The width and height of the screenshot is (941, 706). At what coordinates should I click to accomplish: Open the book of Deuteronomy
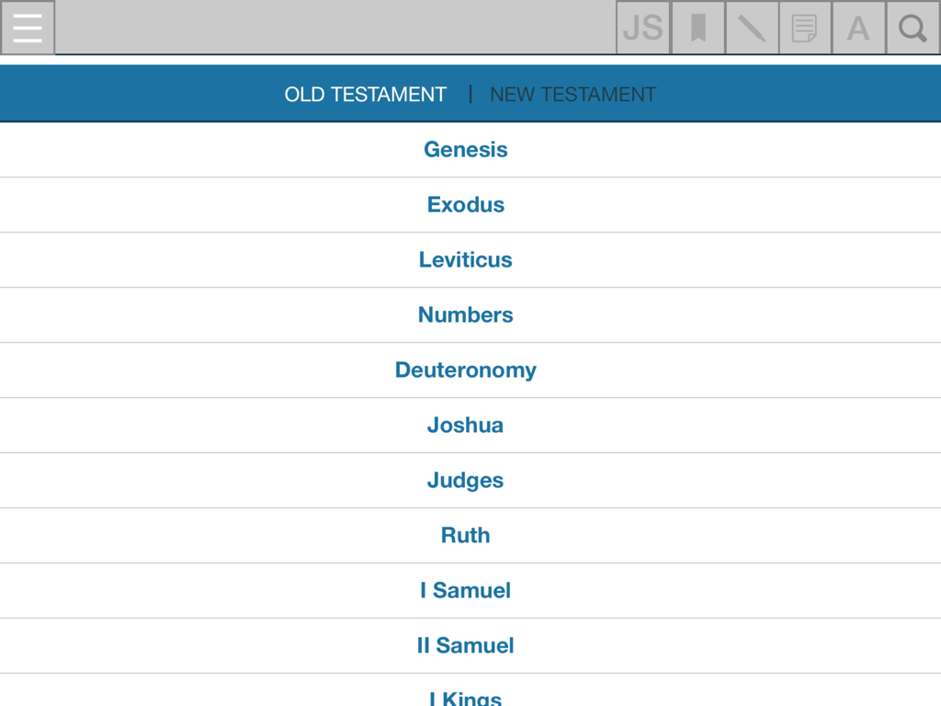(x=466, y=370)
